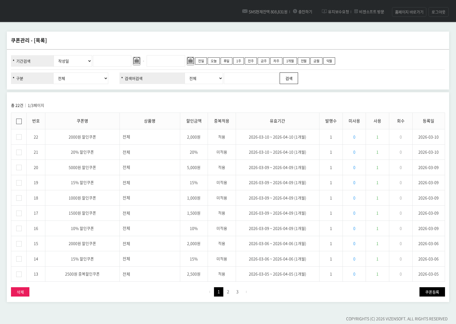Click the search keyword text field
456x324 pixels.
(251, 79)
